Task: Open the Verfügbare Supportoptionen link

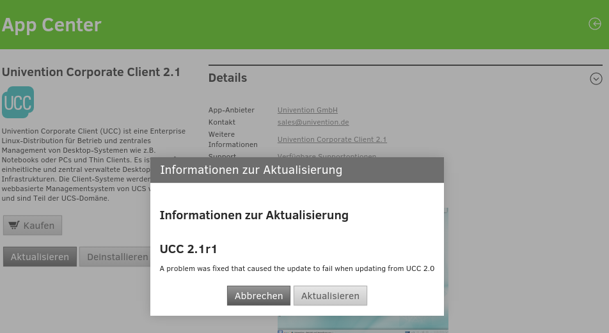Action: [326, 156]
